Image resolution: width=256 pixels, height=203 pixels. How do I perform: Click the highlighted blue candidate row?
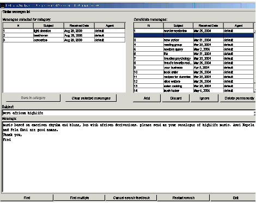193,35
